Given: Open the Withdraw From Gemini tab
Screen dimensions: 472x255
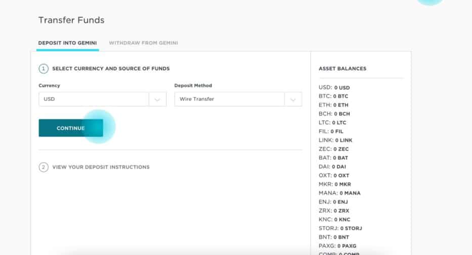Looking at the screenshot, I should pyautogui.click(x=143, y=43).
